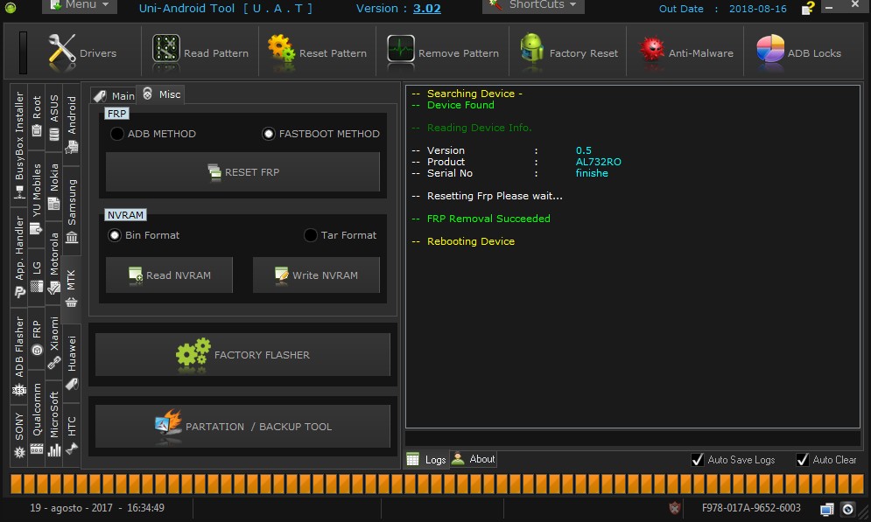
Task: Click the product value AL732RO
Action: tap(598, 162)
